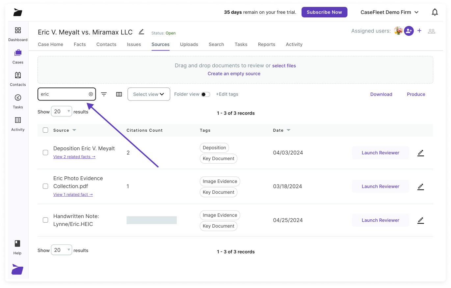Open Dashboard from the sidebar
The height and width of the screenshot is (288, 451).
[x=18, y=34]
